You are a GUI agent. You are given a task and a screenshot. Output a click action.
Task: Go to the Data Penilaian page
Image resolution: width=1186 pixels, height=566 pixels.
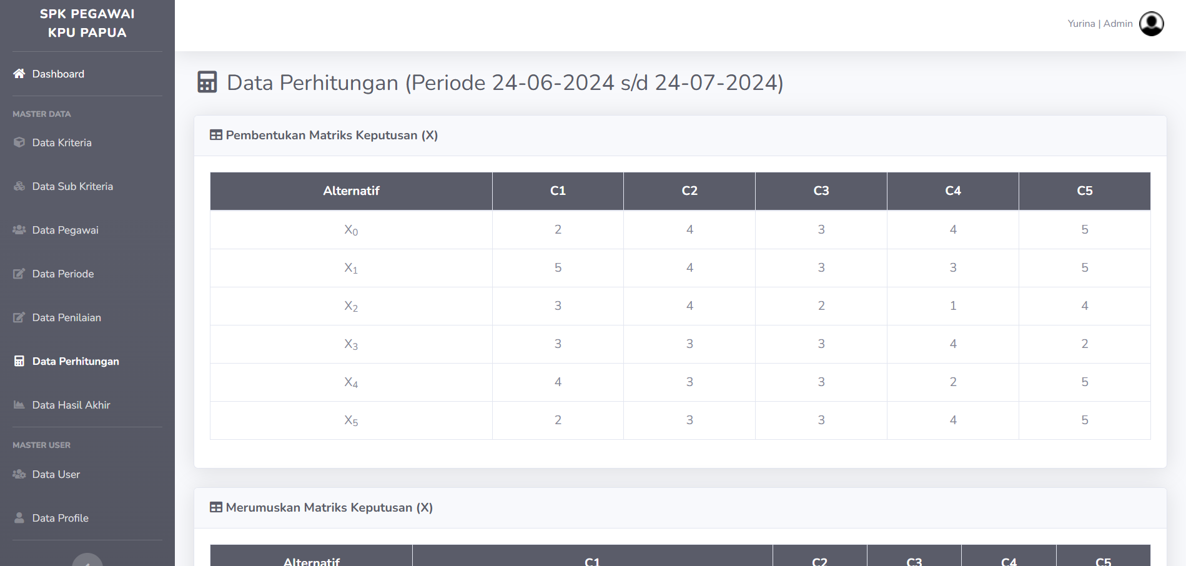[x=67, y=317]
